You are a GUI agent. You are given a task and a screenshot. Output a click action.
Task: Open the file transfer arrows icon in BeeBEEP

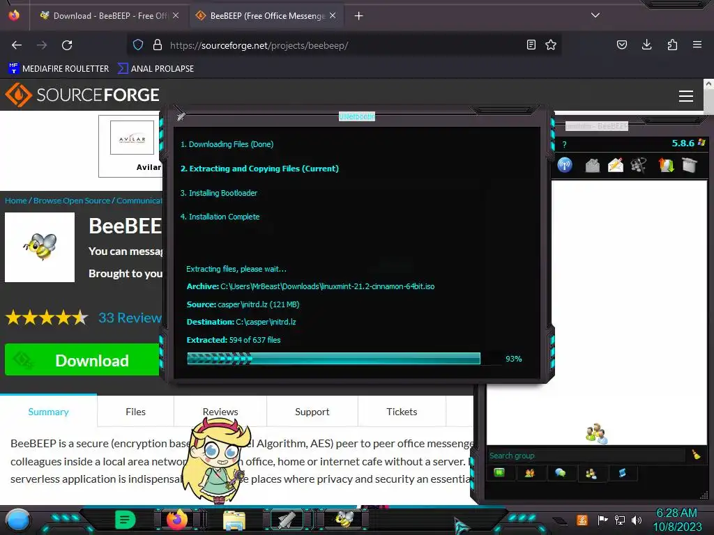tap(666, 165)
